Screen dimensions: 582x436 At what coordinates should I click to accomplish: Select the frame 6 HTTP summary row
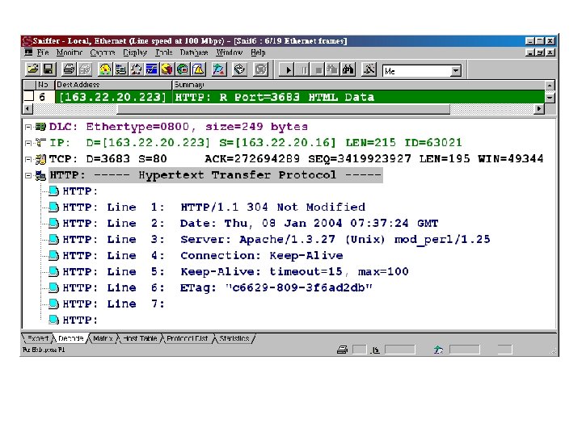[x=358, y=97]
